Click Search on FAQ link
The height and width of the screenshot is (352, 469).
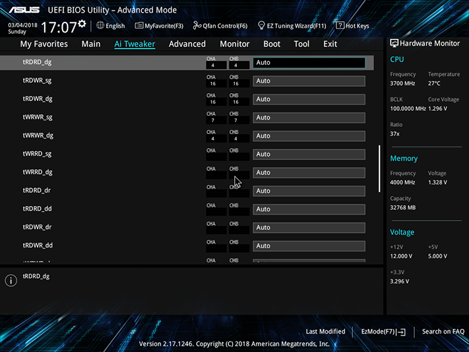coord(443,332)
